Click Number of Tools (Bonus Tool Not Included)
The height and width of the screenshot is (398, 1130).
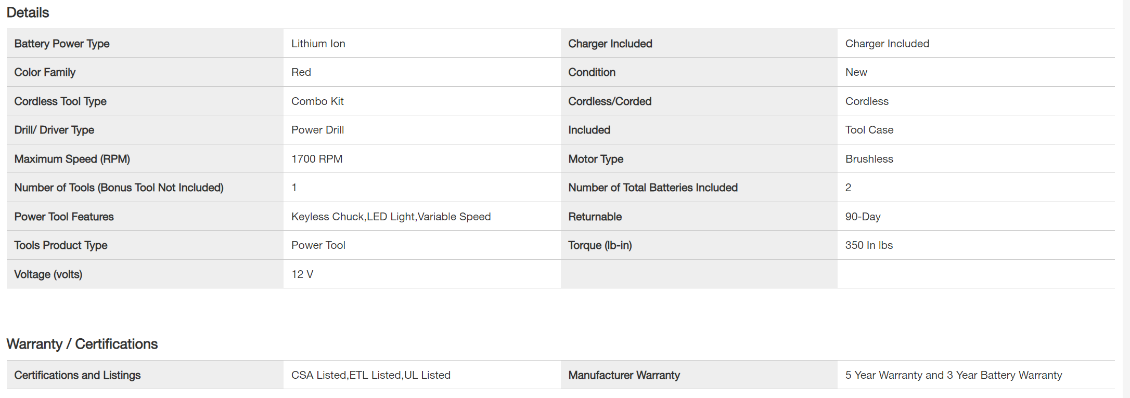119,188
